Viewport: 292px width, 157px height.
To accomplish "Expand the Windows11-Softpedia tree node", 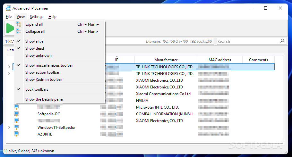I will pos(9,128).
